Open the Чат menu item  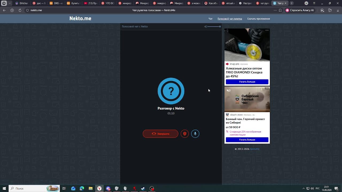pyautogui.click(x=211, y=19)
